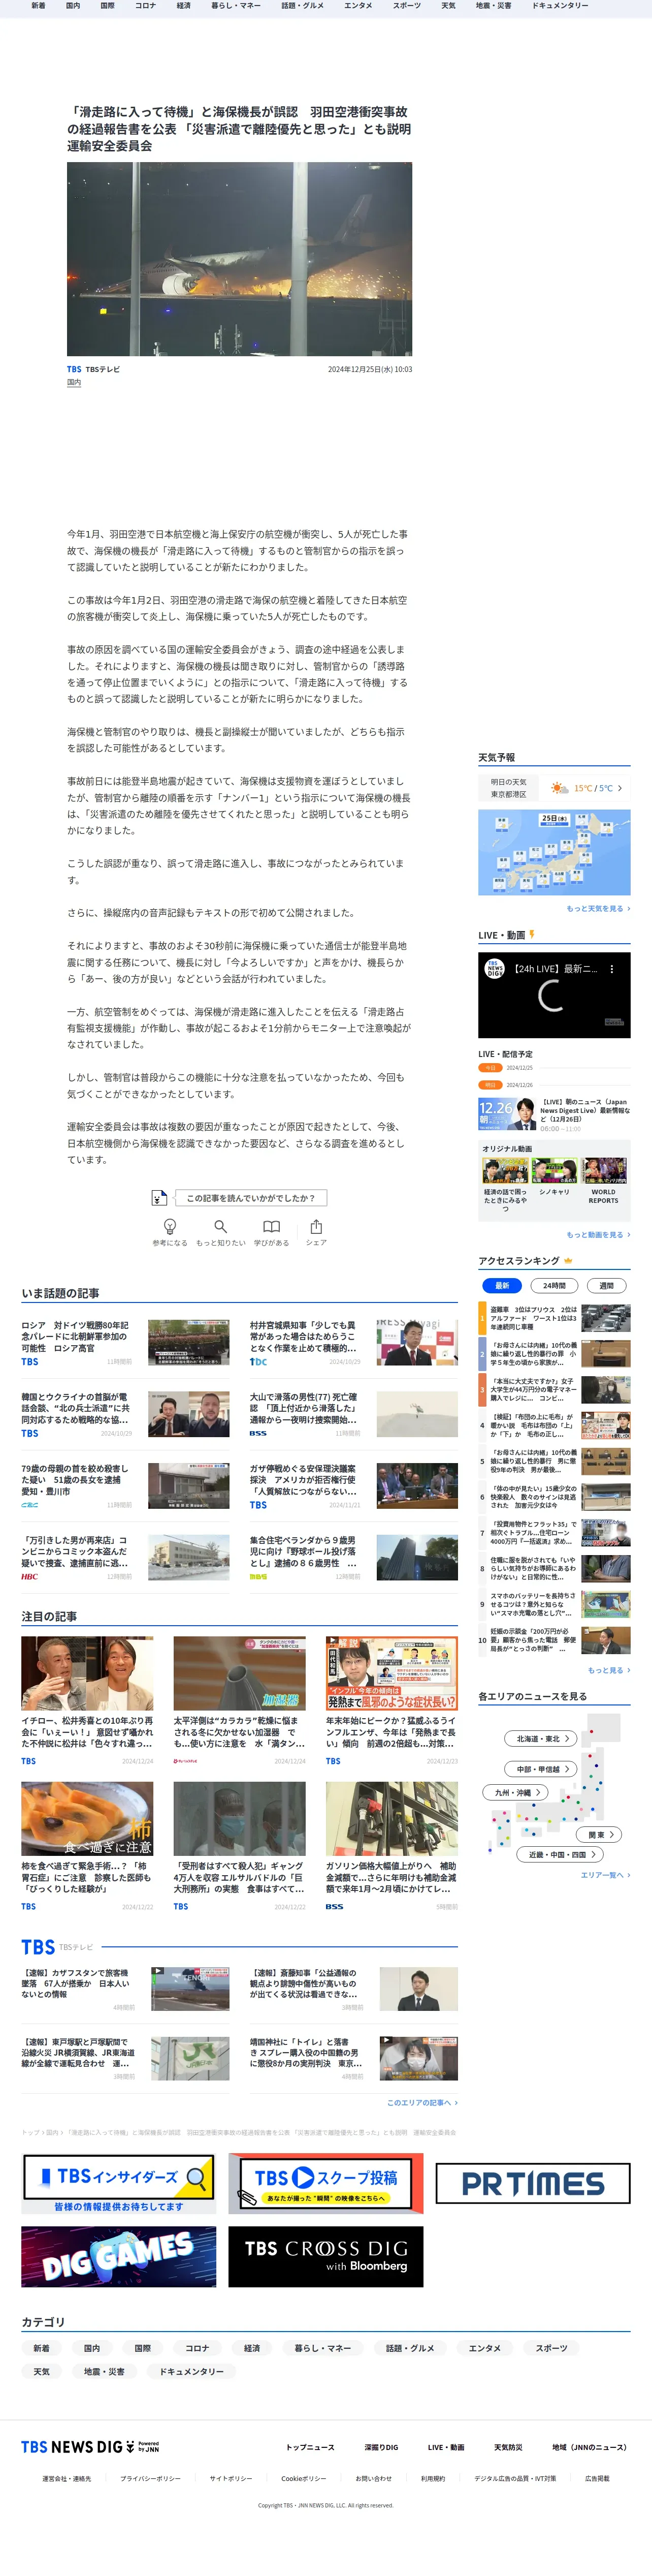Click the 国内 tag under article byline

pos(74,382)
